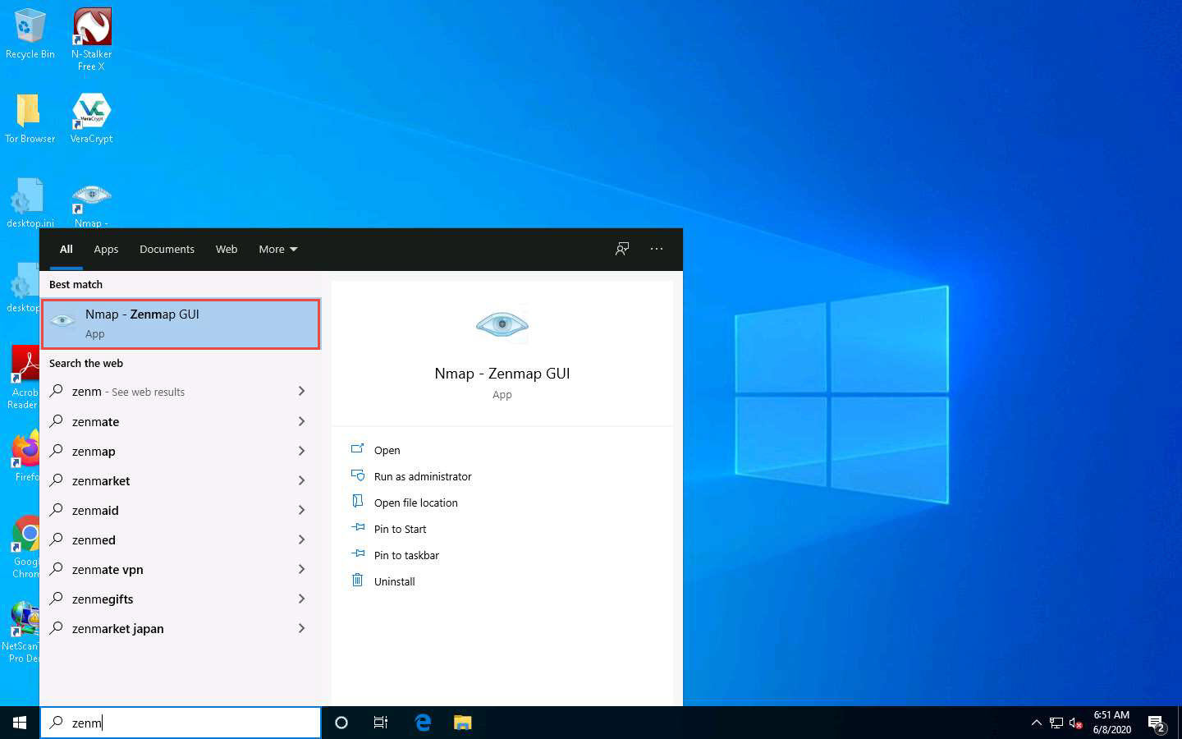The width and height of the screenshot is (1182, 739).
Task: Switch to the Apps search tab
Action: coord(106,250)
